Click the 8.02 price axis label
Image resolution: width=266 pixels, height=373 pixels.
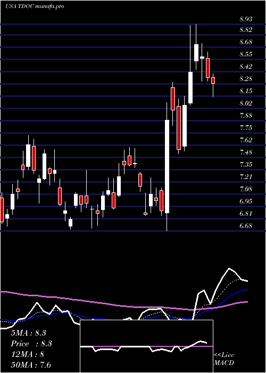246,103
